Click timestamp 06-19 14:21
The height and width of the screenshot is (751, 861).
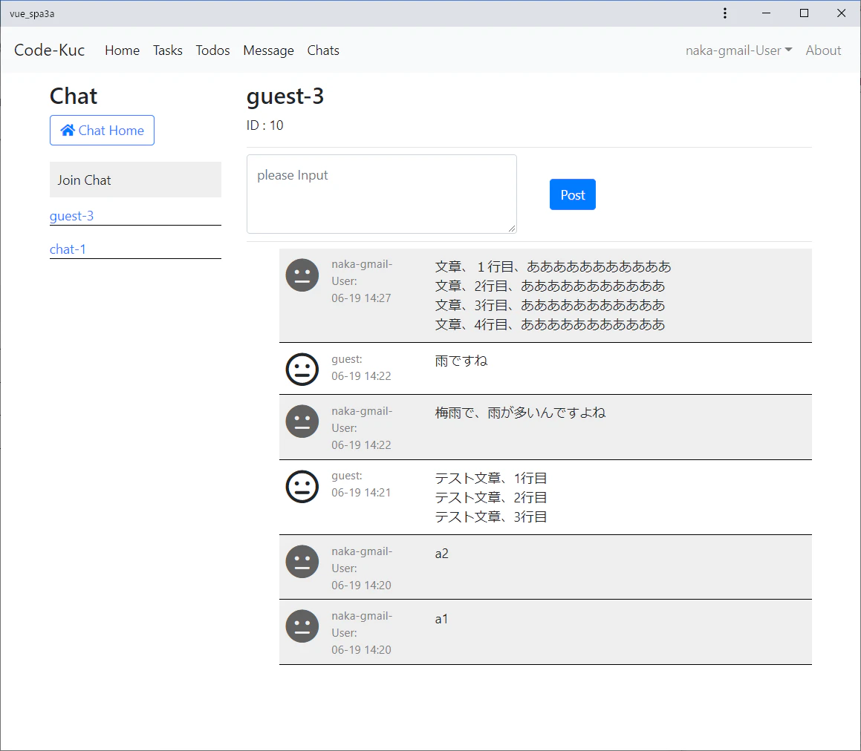361,493
